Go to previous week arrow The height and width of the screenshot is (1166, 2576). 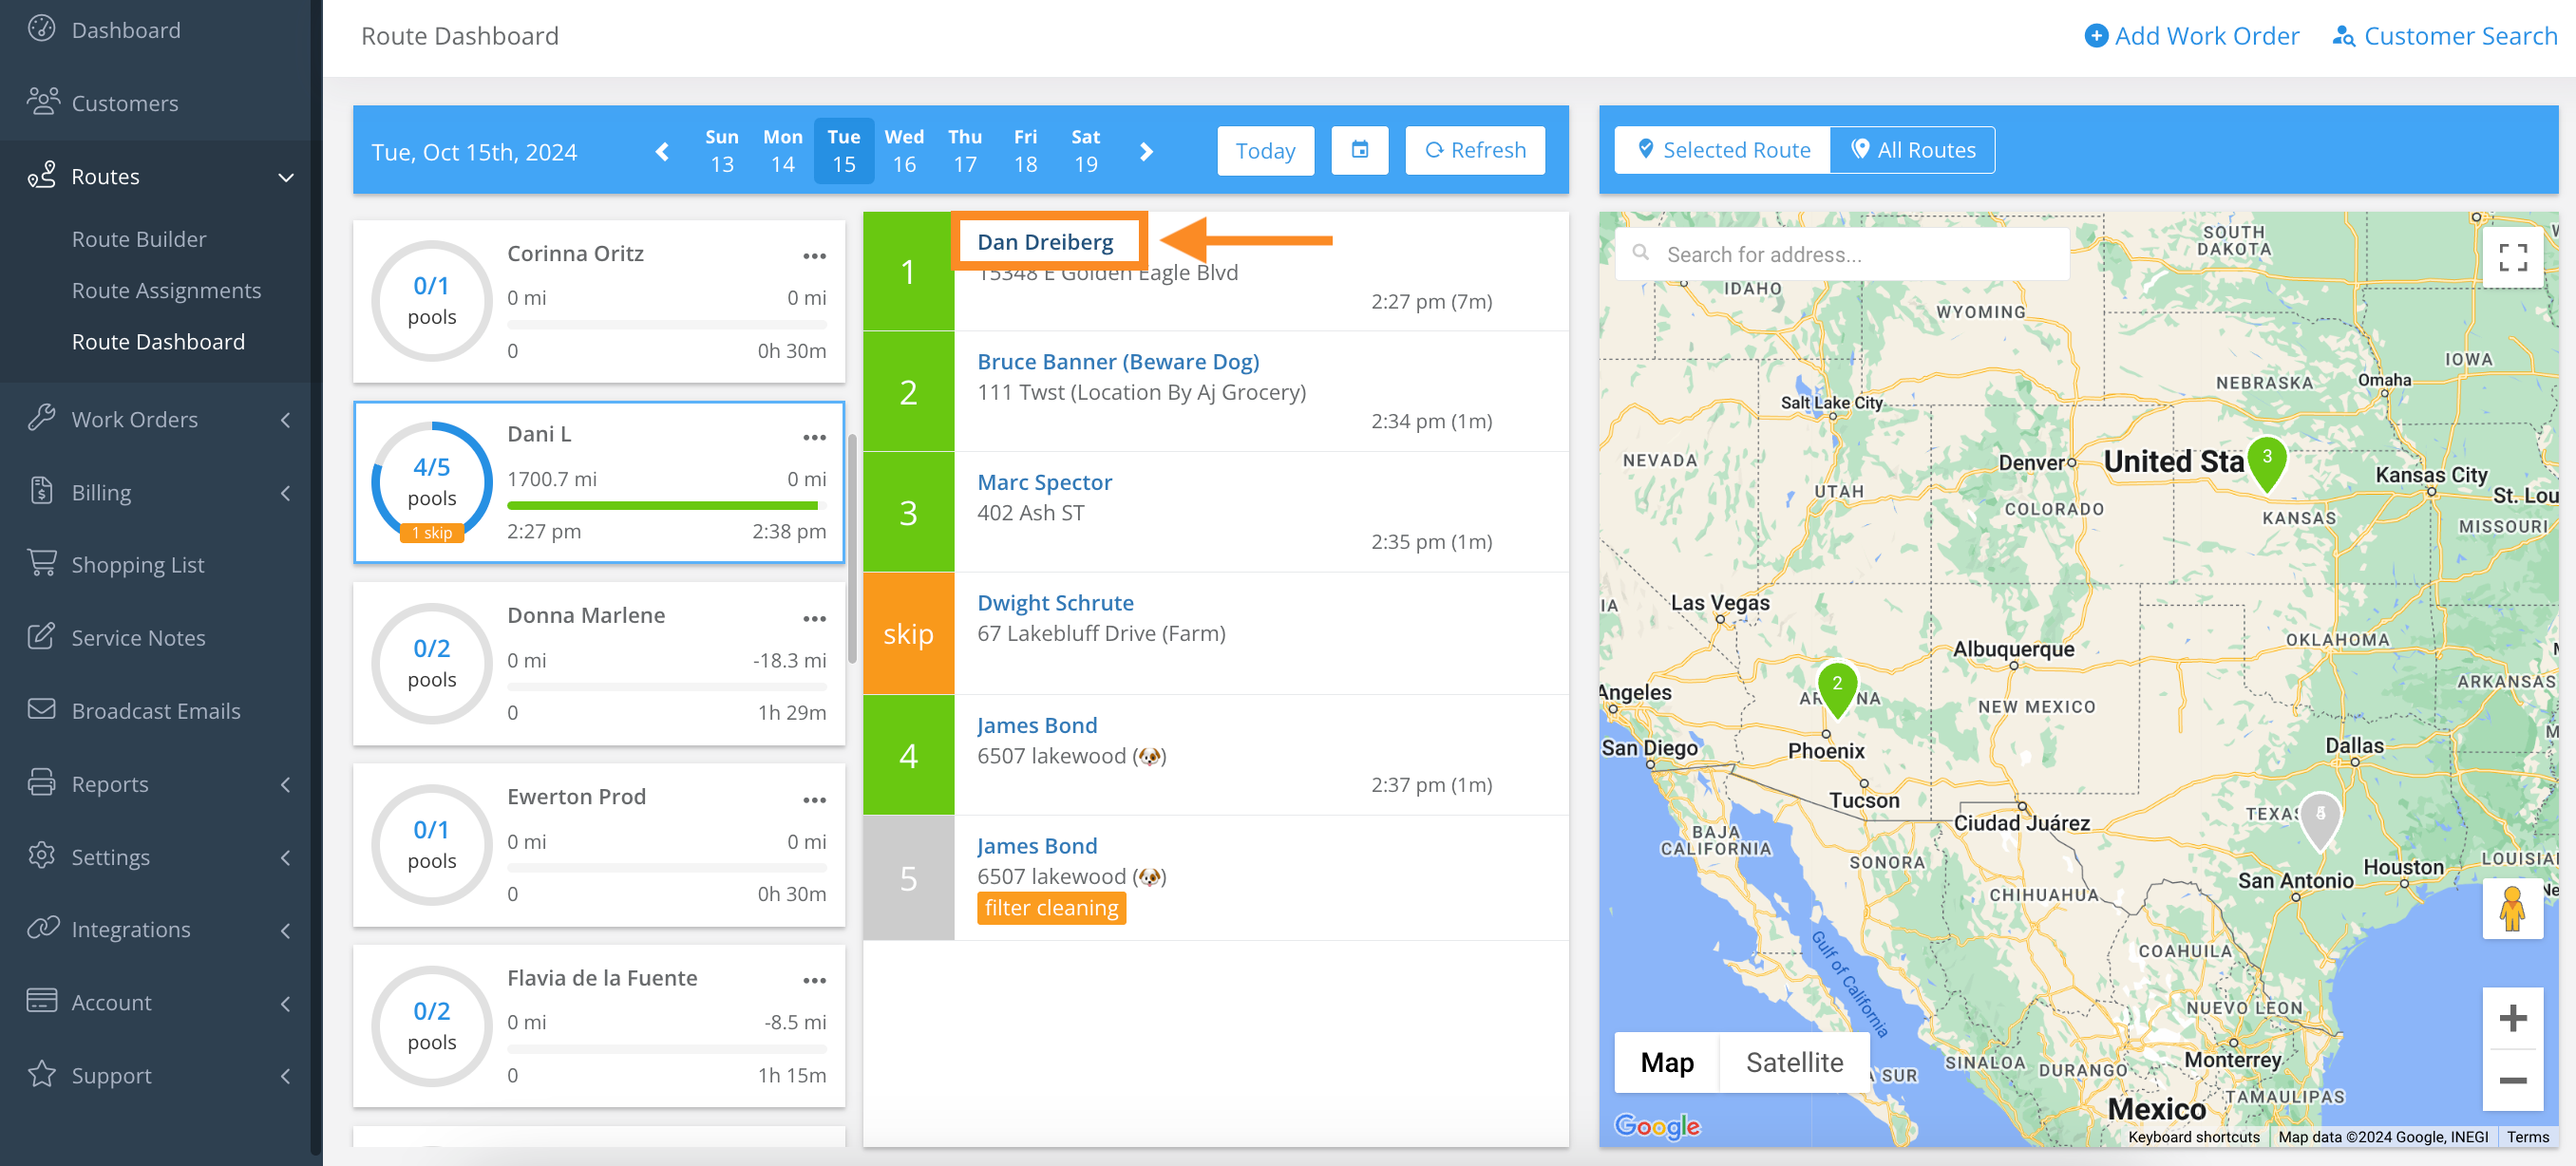click(661, 151)
